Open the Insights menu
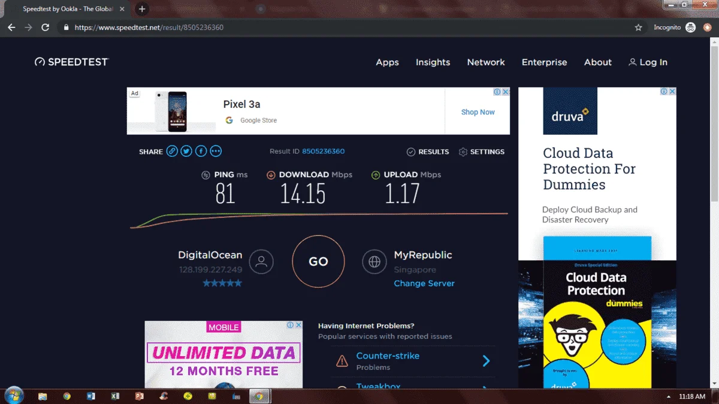The height and width of the screenshot is (404, 719). pos(433,62)
